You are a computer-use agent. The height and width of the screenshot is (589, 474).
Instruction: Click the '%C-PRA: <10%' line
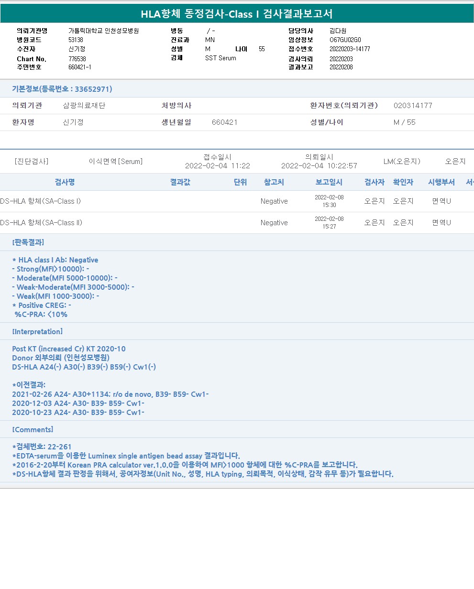(x=41, y=315)
